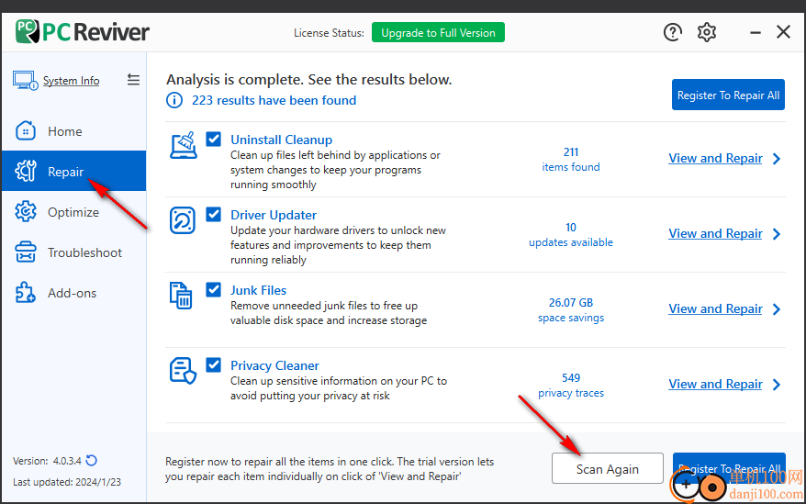This screenshot has width=806, height=504.
Task: Click '223 results have been found' text
Action: [x=274, y=100]
